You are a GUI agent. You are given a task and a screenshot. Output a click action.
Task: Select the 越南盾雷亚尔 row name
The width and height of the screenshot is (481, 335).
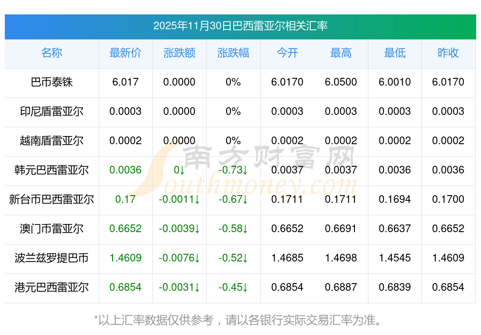(x=51, y=141)
